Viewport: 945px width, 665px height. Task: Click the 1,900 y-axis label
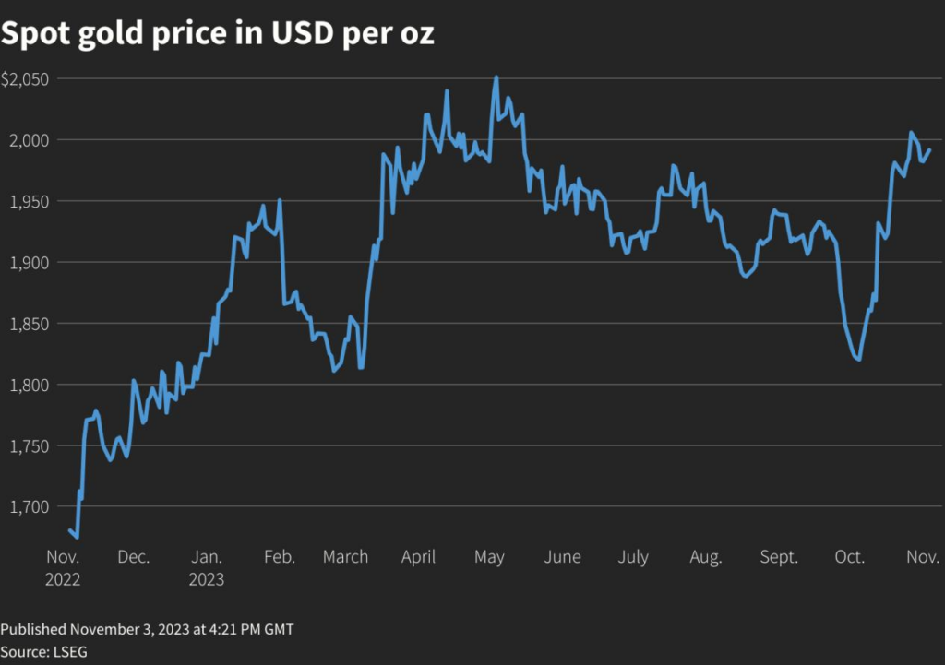pyautogui.click(x=28, y=262)
